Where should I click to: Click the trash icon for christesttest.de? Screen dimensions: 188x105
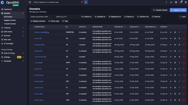[184, 57]
